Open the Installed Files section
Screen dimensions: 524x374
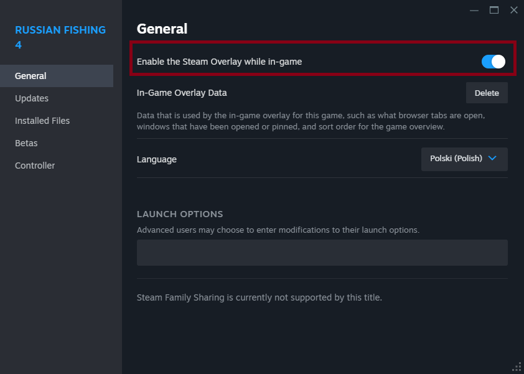42,121
